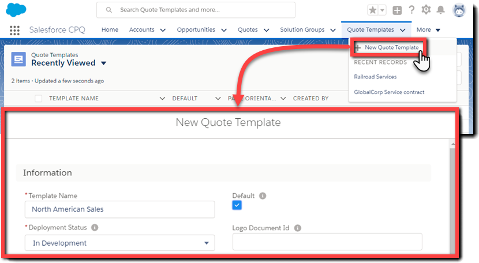Click the Salesforce cloud logo
The image size is (479, 263).
(16, 10)
